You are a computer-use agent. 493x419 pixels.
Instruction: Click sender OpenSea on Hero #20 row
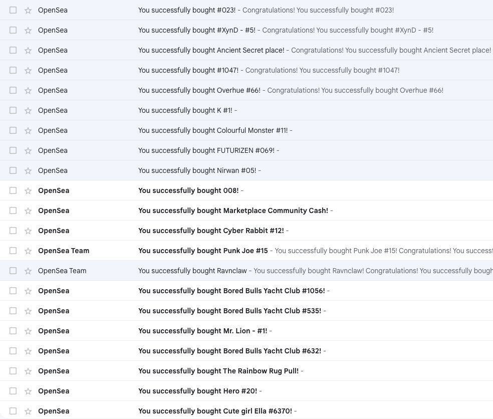coord(54,391)
